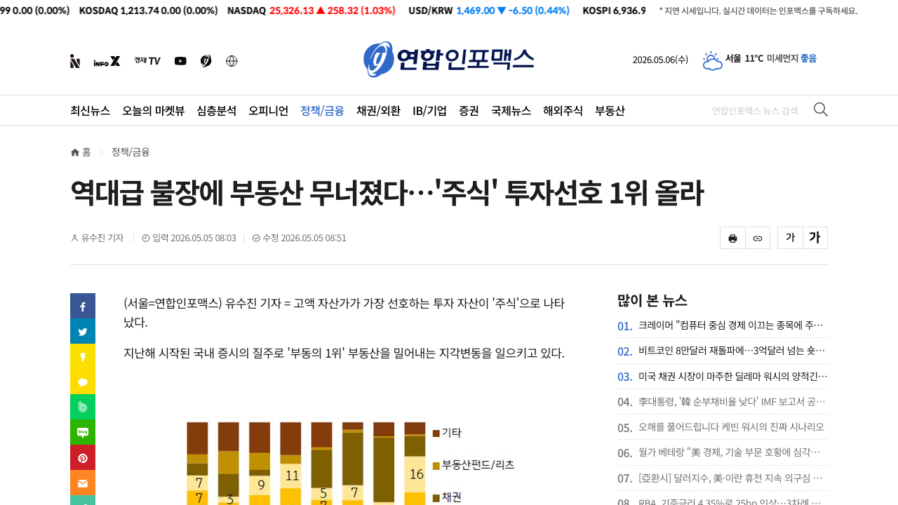
Task: Open the 심층분석 menu
Action: pyautogui.click(x=217, y=110)
